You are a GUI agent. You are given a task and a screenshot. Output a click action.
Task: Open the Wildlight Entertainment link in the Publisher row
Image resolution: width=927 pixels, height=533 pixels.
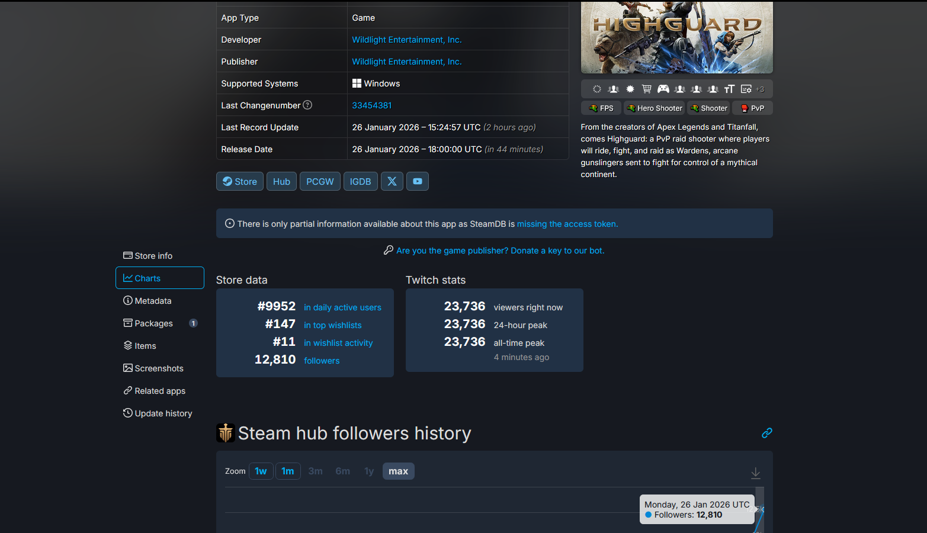pyautogui.click(x=407, y=62)
